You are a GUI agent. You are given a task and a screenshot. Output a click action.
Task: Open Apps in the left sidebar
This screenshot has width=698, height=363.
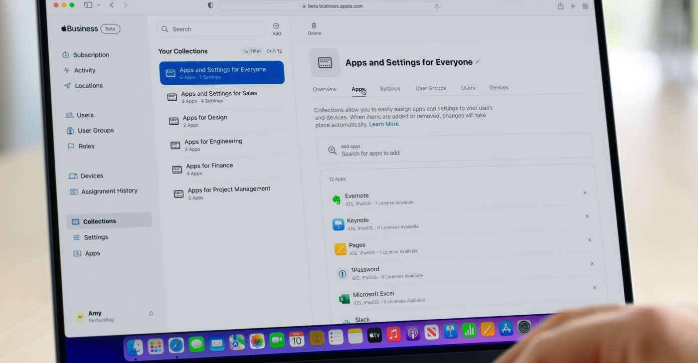pos(87,253)
